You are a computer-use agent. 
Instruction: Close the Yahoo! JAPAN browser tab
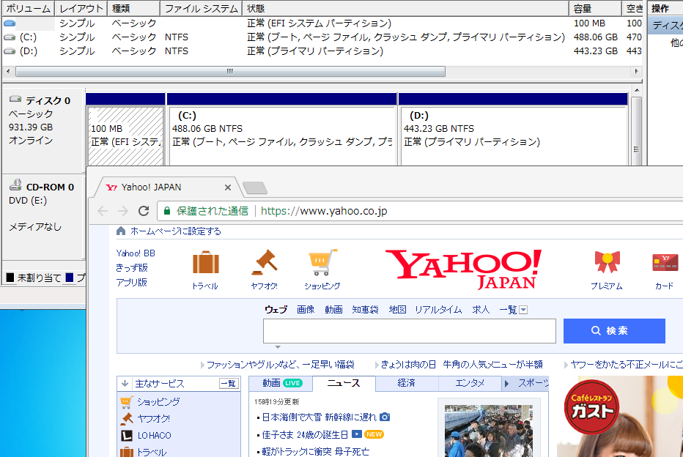click(228, 187)
